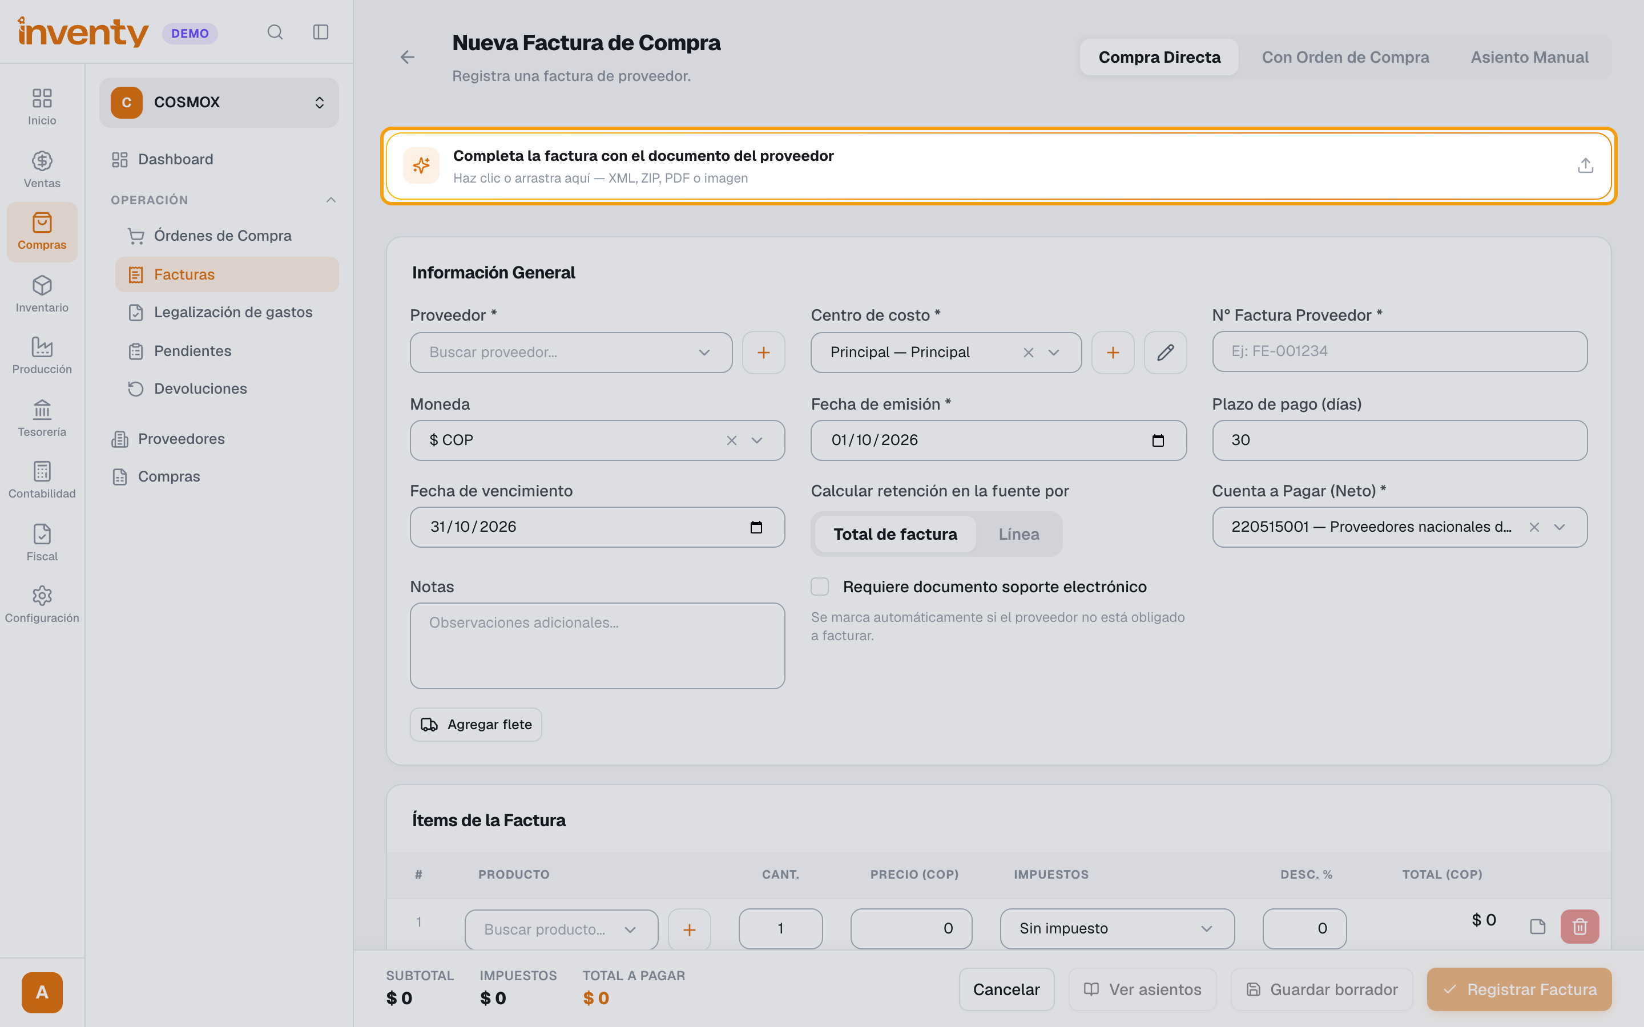Open Sin impuesto tax dropdown
The image size is (1644, 1027).
(1117, 928)
